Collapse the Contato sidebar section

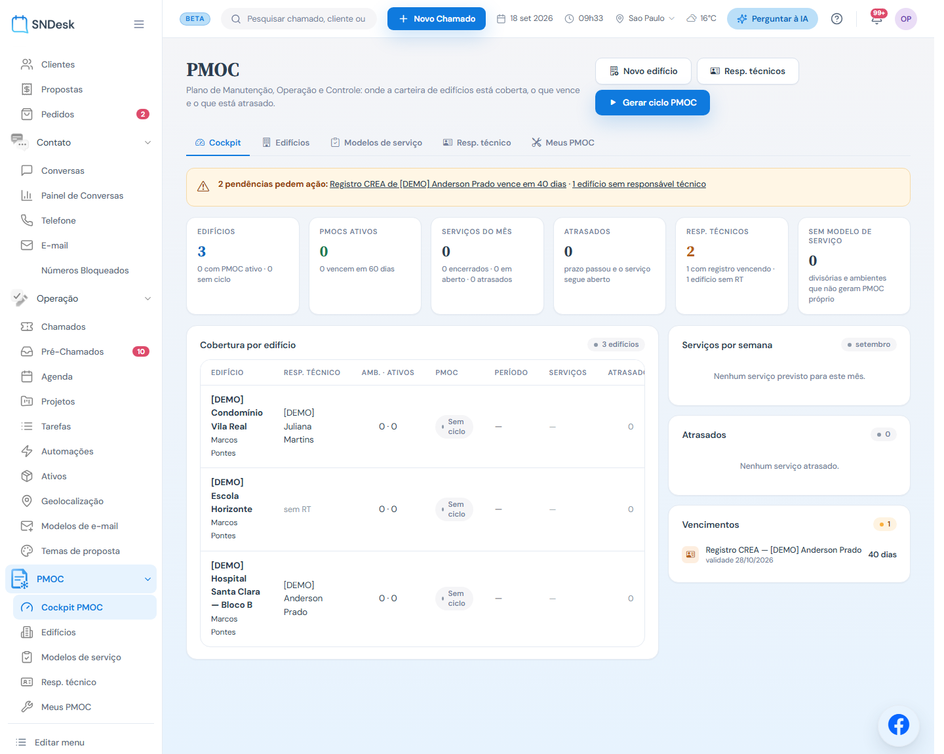click(81, 142)
